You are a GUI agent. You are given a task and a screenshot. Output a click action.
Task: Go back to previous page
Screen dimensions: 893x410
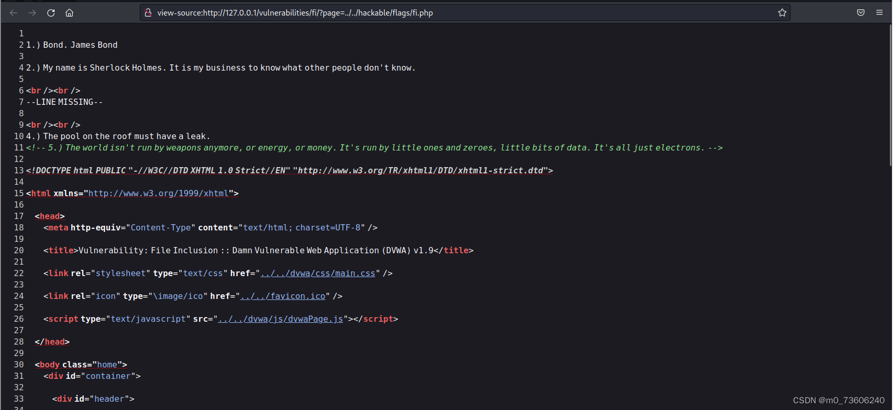click(14, 12)
